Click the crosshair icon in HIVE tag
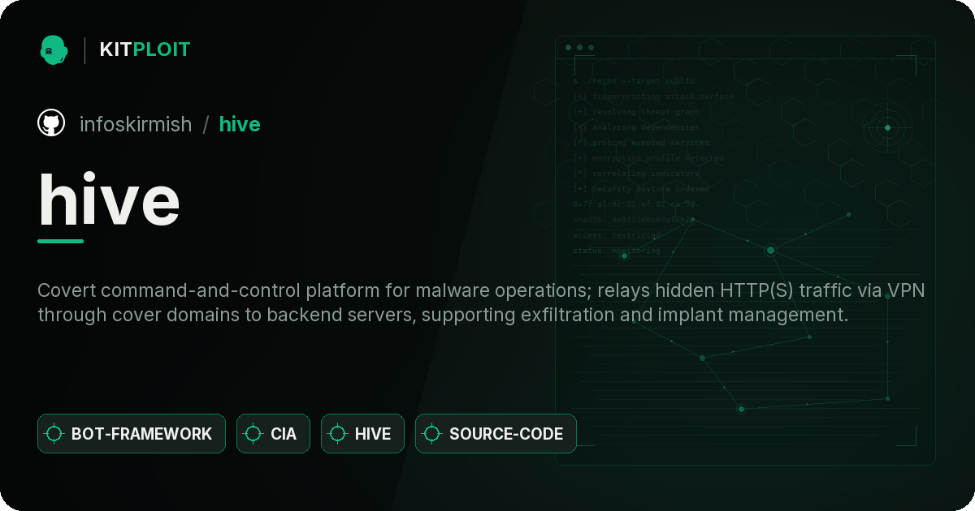 click(x=338, y=434)
